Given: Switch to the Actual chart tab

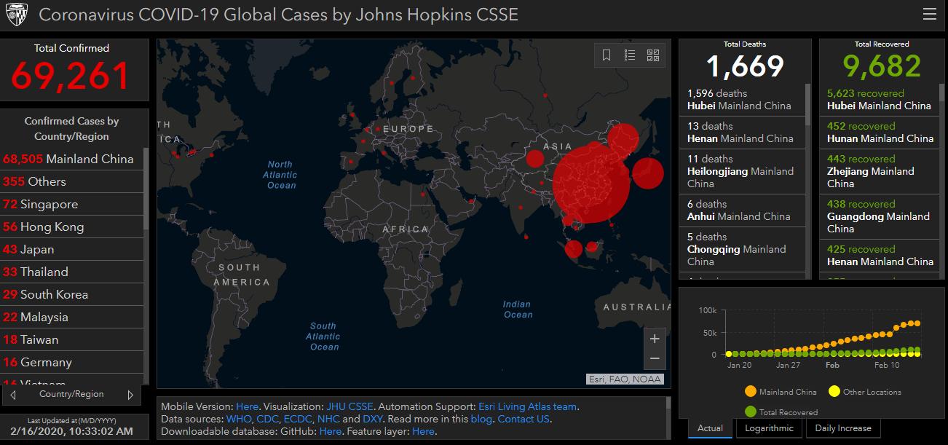Looking at the screenshot, I should pyautogui.click(x=710, y=428).
